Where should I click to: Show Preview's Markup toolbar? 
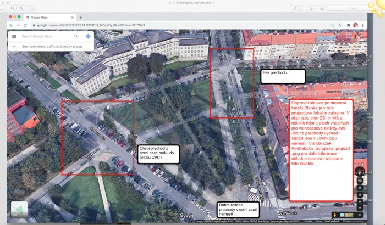tap(322, 8)
